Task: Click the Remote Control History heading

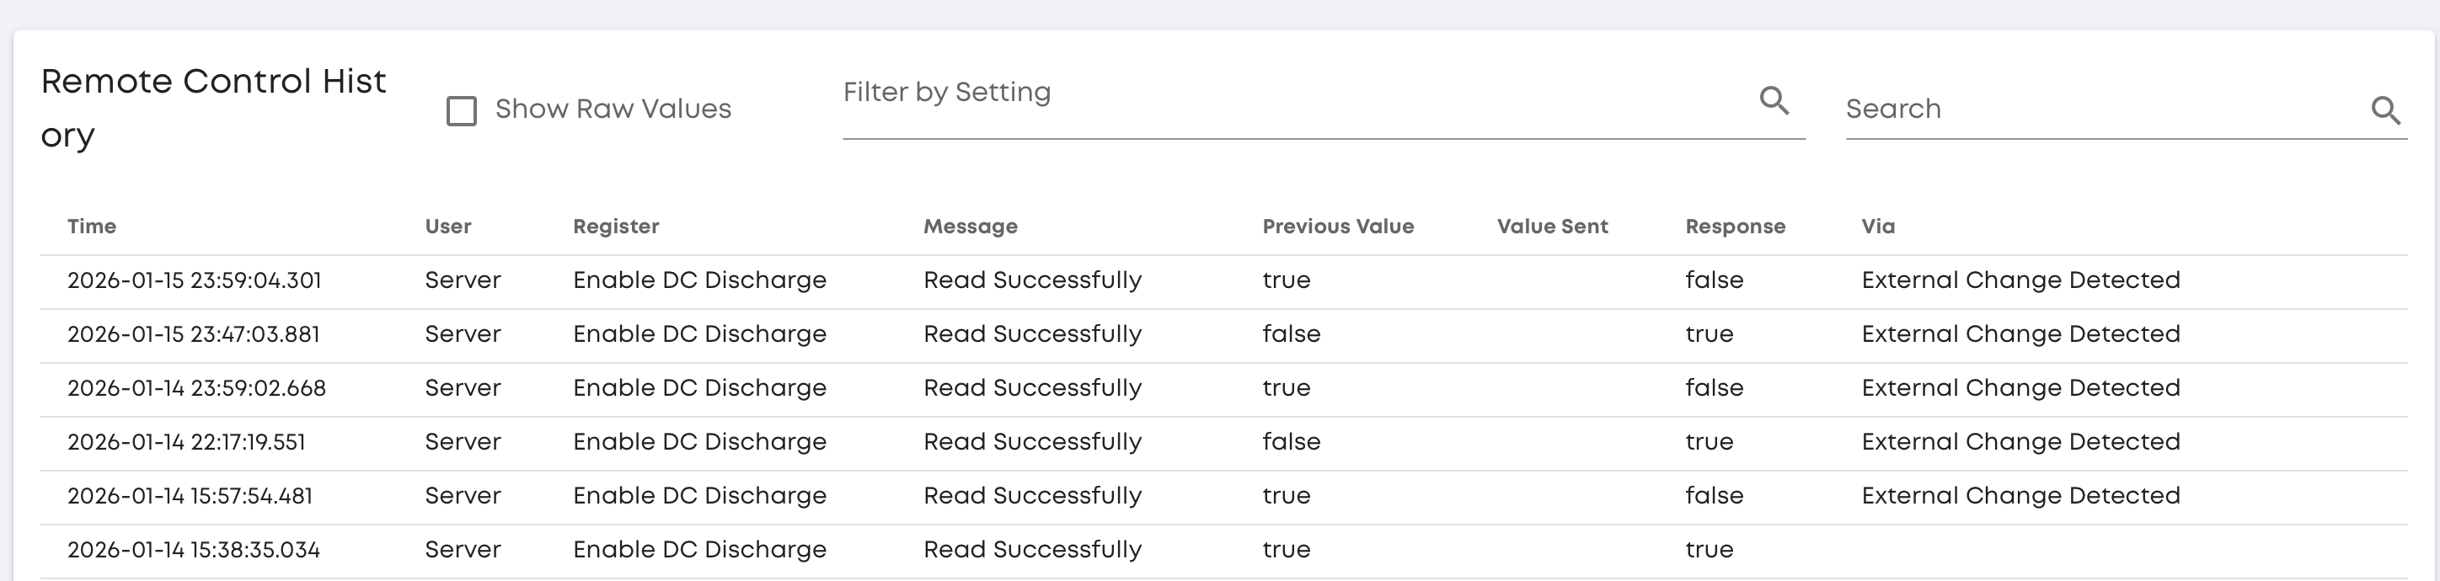Action: click(214, 109)
